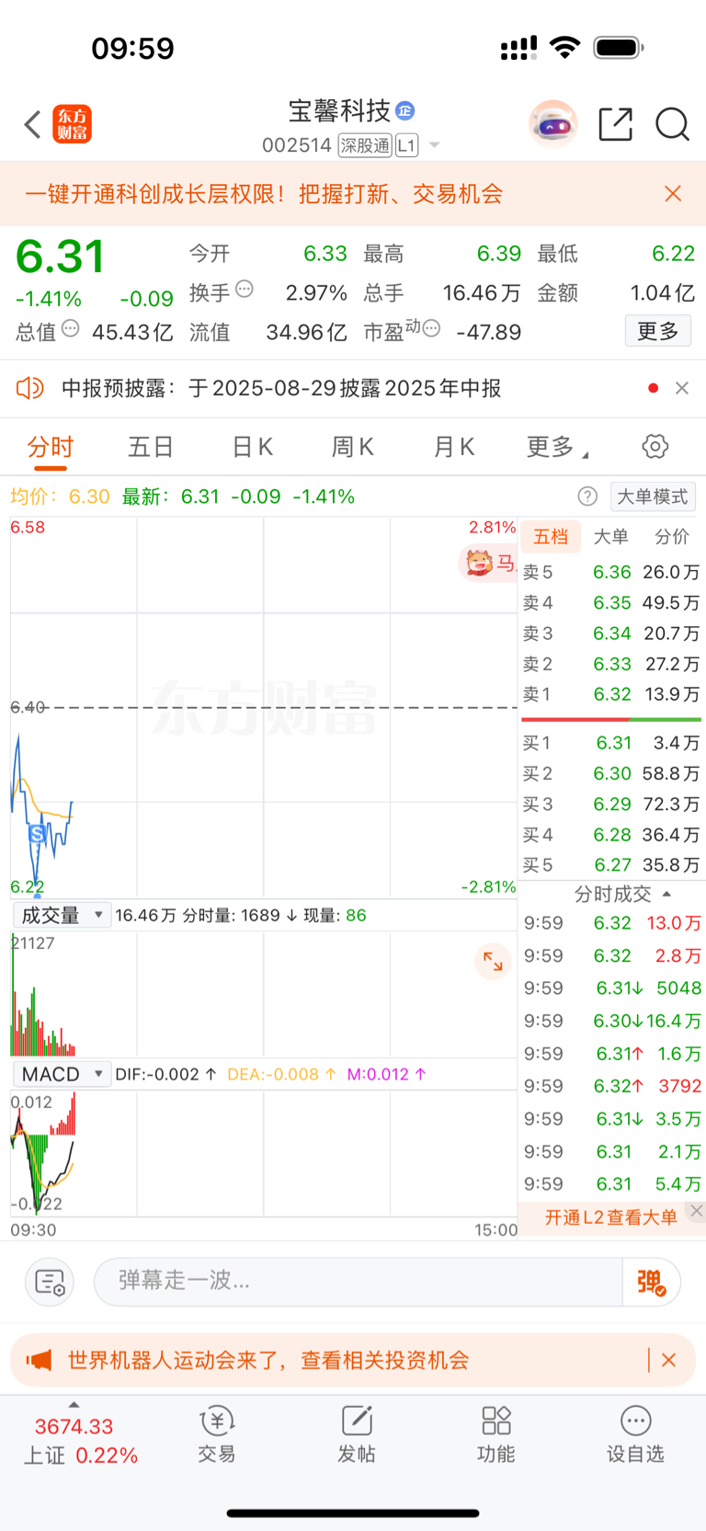Select the 五档 order book tab
Screen dimensions: 706x1531
coord(551,536)
